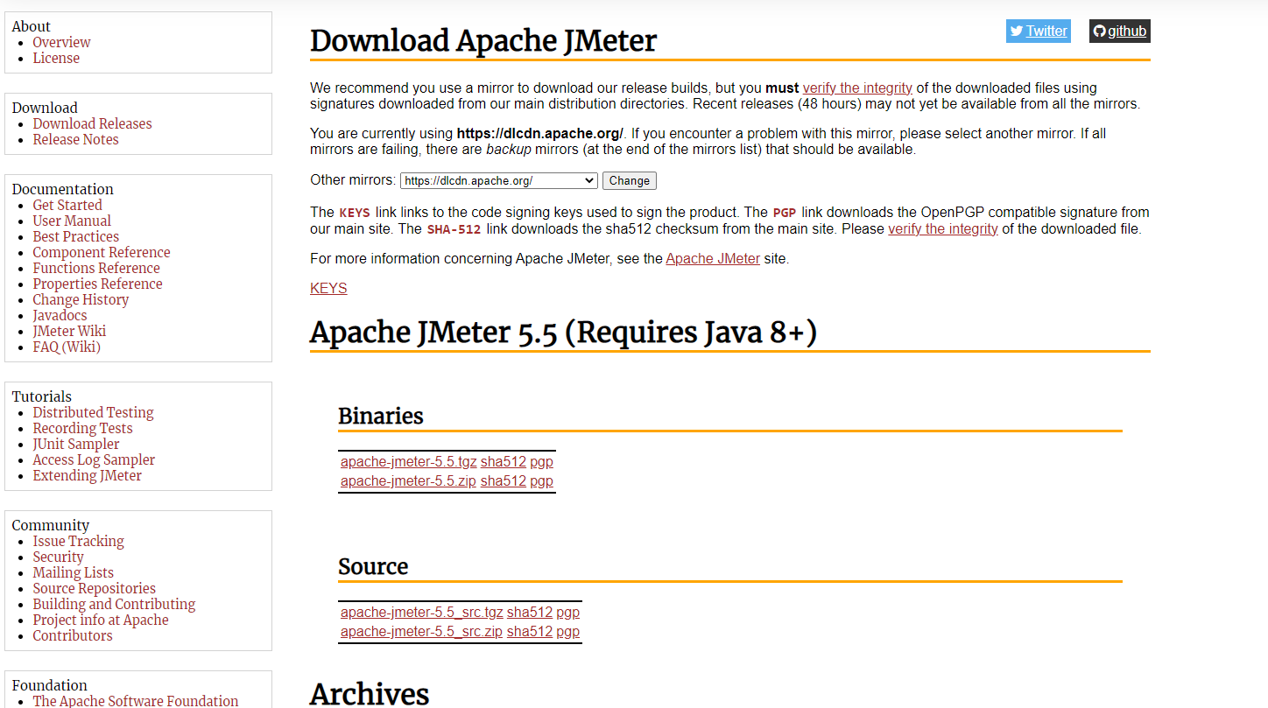Open sha512 for apache-jmeter-5.5_src.tgz
Screen dimensions: 1268x708
click(x=529, y=612)
